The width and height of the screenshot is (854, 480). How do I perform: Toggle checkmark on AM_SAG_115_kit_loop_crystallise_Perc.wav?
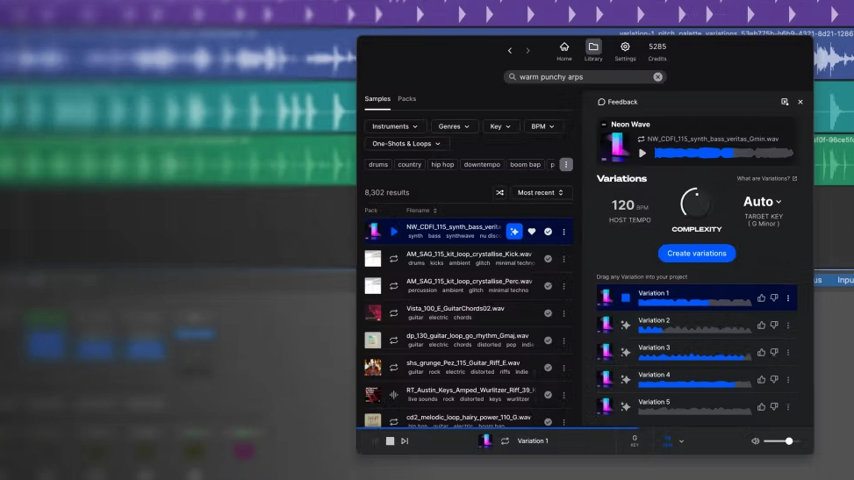click(548, 286)
